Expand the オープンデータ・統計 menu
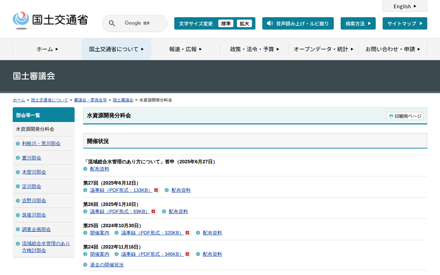This screenshot has height=275, width=440. pyautogui.click(x=323, y=49)
